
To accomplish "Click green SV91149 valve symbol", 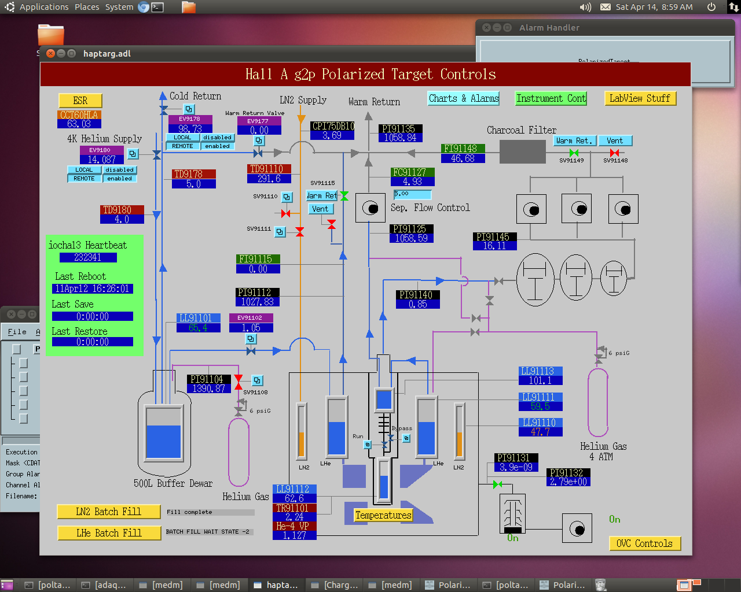I will (x=574, y=153).
